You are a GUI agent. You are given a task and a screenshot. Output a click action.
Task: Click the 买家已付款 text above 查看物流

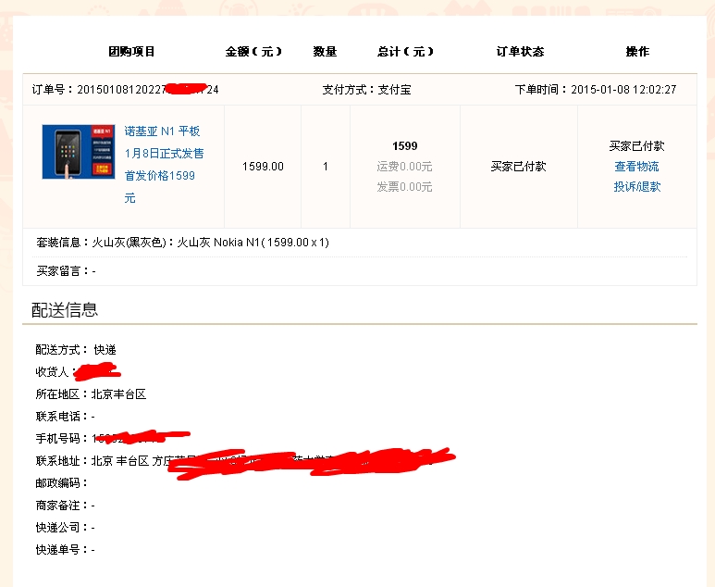(636, 146)
